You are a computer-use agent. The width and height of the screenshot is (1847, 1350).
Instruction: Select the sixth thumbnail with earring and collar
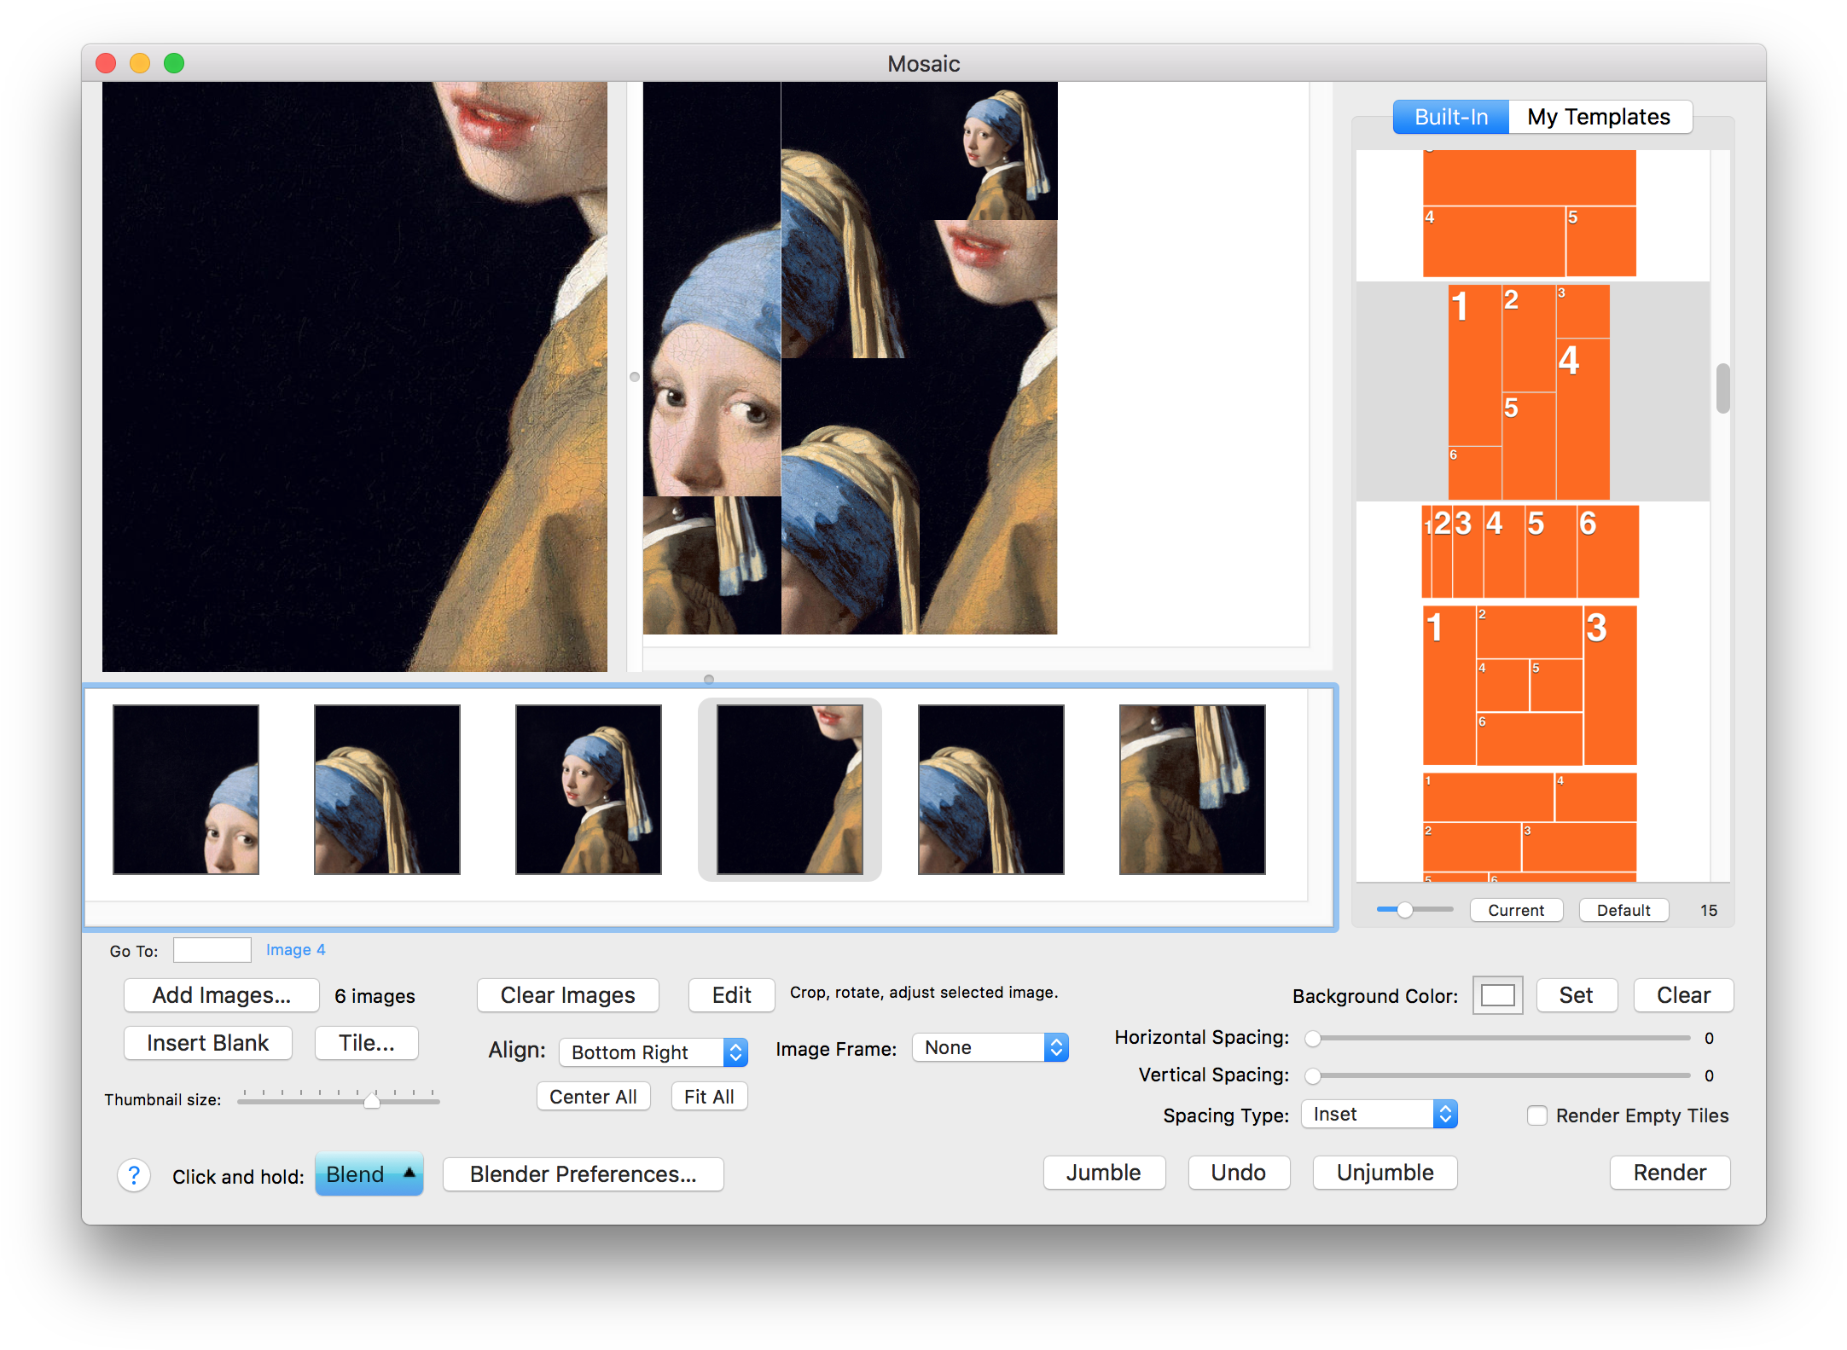point(1193,790)
